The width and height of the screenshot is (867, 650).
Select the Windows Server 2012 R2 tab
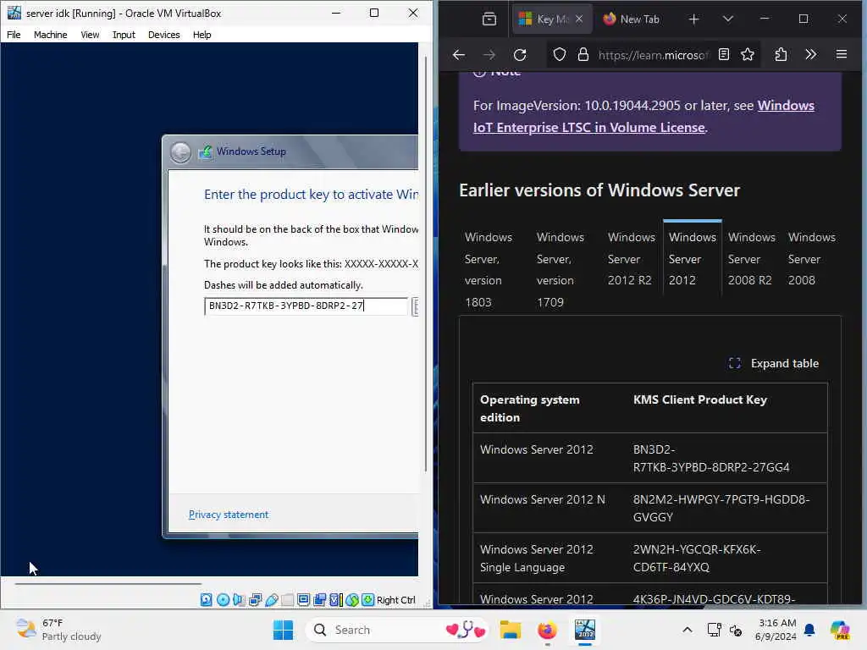tap(630, 259)
